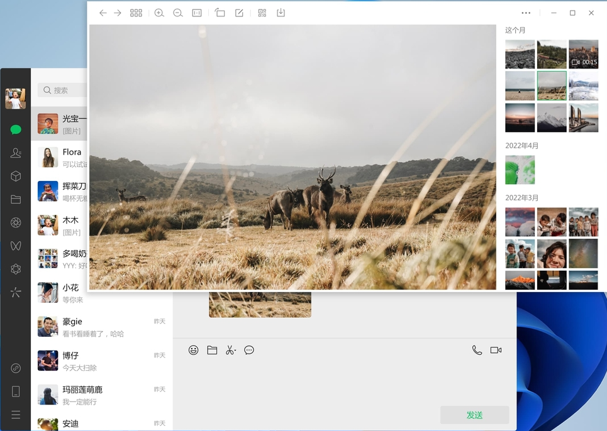The image size is (607, 431).
Task: Start a voice call in chat
Action: coord(477,350)
